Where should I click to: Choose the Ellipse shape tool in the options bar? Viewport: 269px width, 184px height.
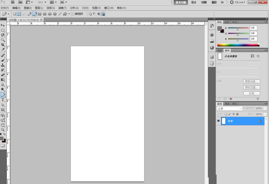(50, 14)
